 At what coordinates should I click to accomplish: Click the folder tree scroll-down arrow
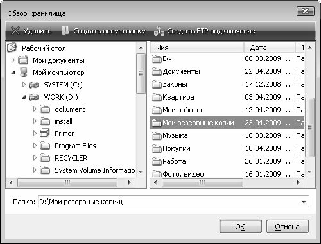pyautogui.click(x=141, y=172)
